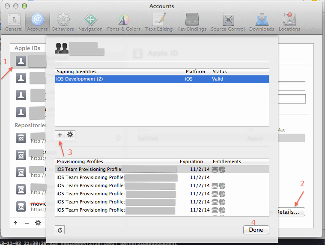Click entitlements icons of third profile
Viewport: 325px width, 245px height.
(218, 186)
